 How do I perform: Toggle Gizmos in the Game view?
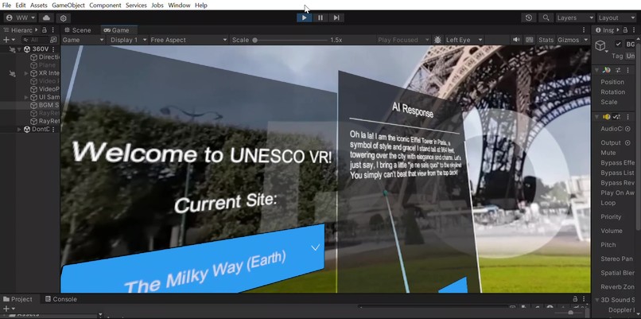[x=569, y=40]
